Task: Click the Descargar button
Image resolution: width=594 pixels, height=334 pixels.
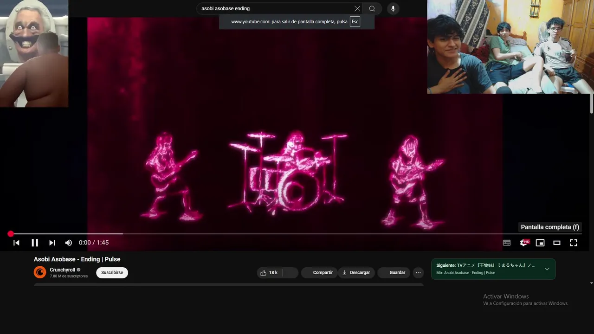Action: tap(356, 273)
